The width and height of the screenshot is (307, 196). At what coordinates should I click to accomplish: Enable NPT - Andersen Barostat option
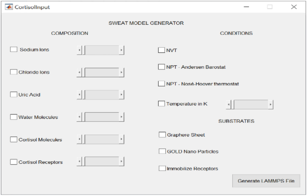point(161,67)
